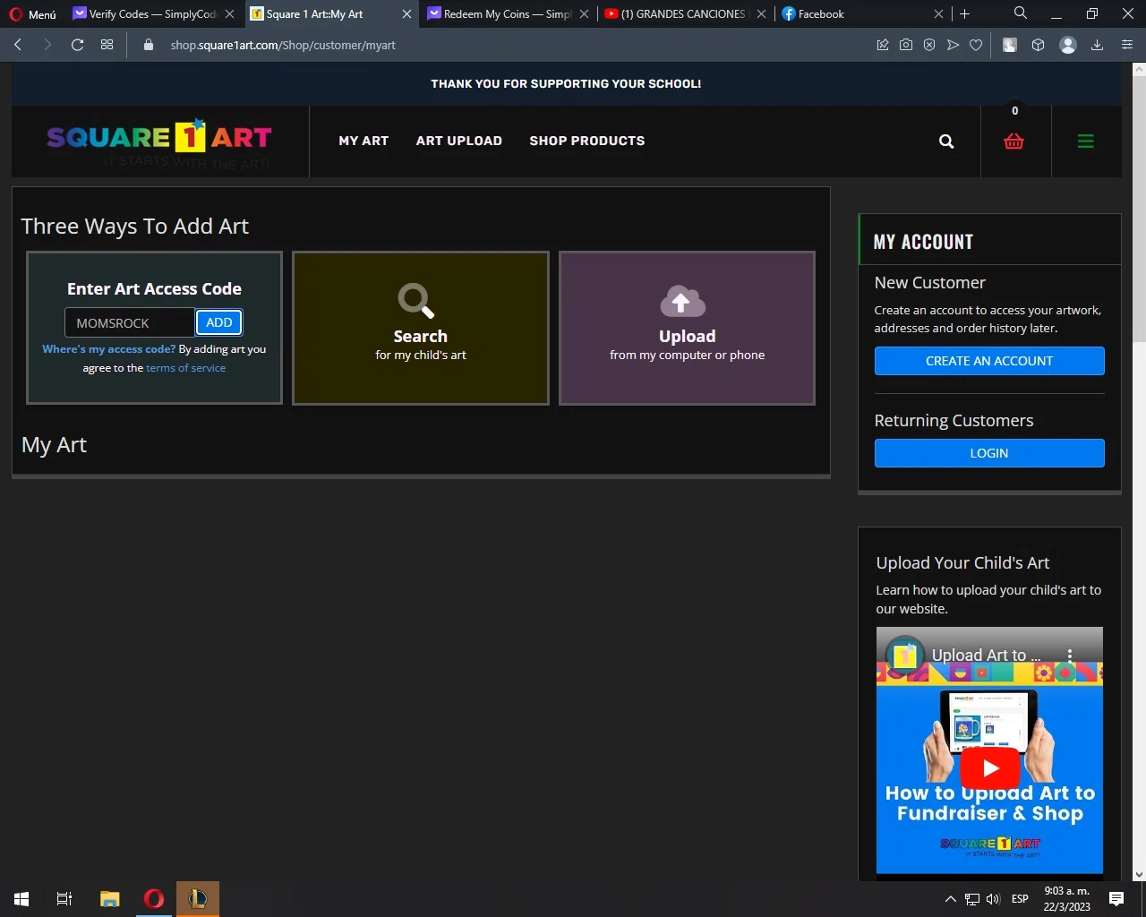Viewport: 1146px width, 917px height.
Task: Open a new browser tab
Action: (965, 13)
